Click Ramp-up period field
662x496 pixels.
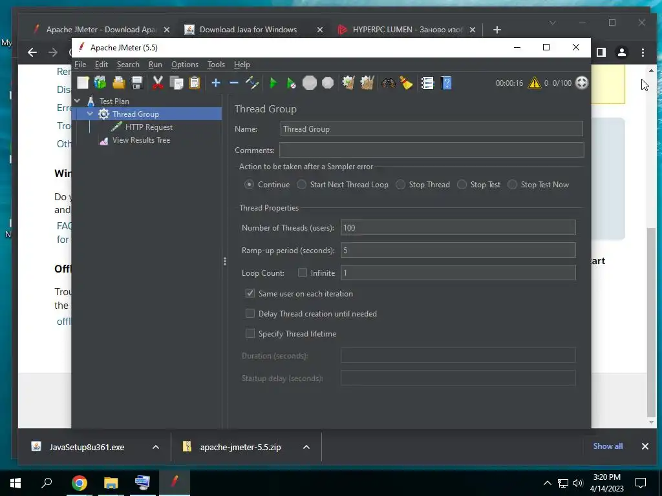tap(458, 250)
